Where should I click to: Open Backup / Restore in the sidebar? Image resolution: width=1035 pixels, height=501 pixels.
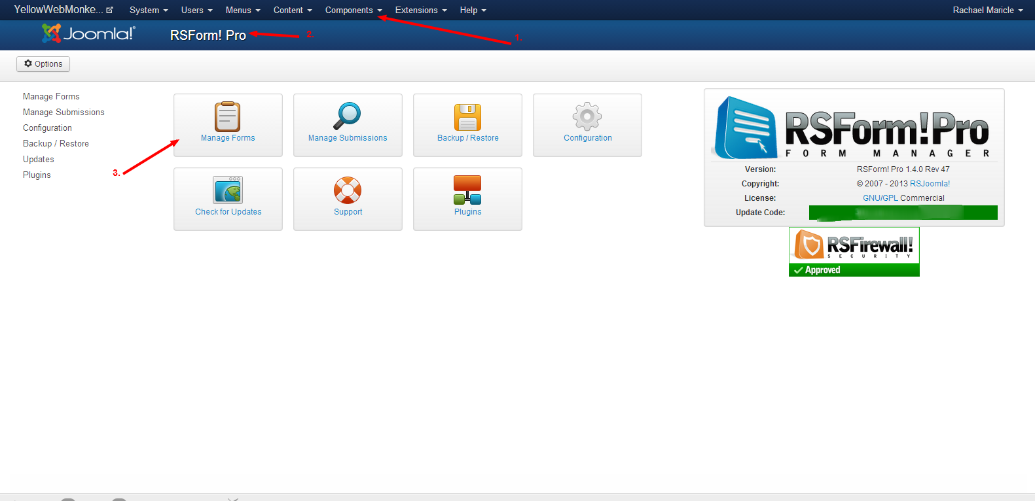(56, 143)
